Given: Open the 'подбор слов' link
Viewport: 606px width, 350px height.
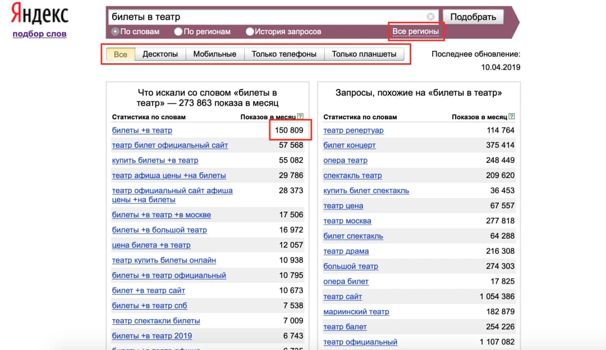Looking at the screenshot, I should pyautogui.click(x=39, y=34).
